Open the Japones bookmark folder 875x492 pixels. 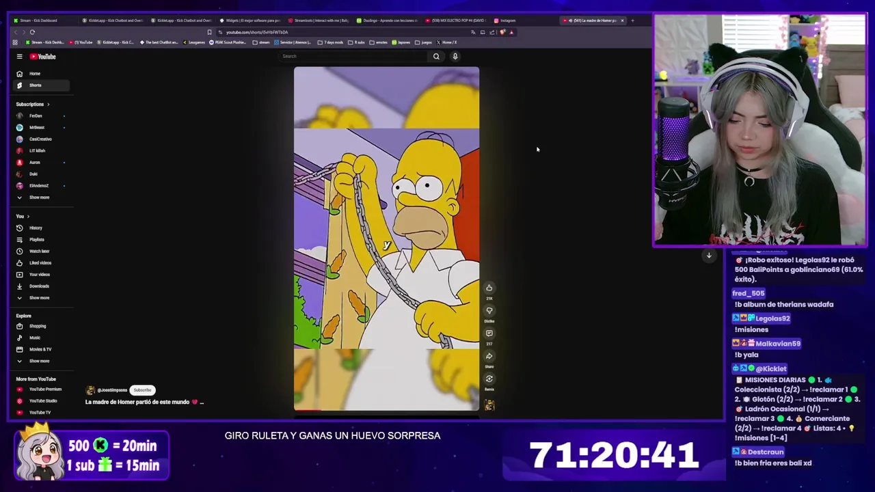point(401,42)
